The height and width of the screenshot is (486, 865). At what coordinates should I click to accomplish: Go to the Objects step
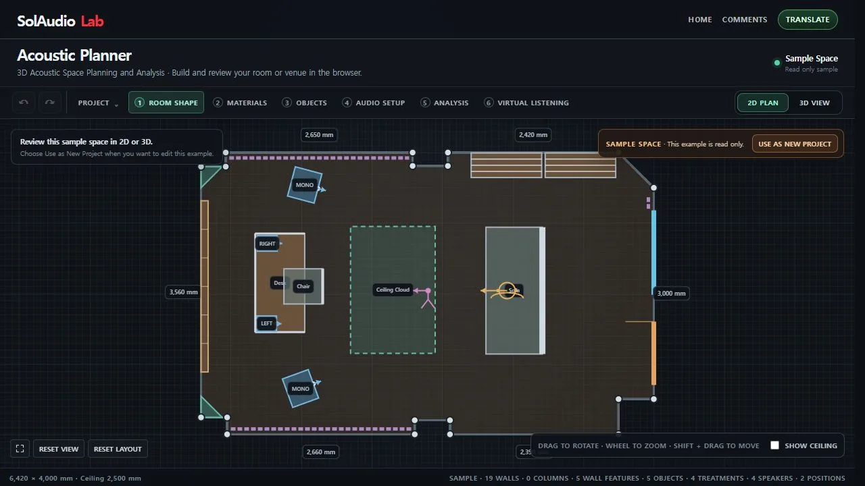coord(304,103)
